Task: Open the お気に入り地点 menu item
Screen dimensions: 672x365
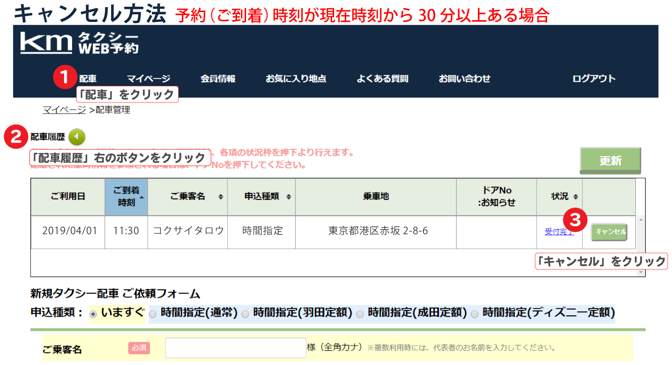Action: 296,79
